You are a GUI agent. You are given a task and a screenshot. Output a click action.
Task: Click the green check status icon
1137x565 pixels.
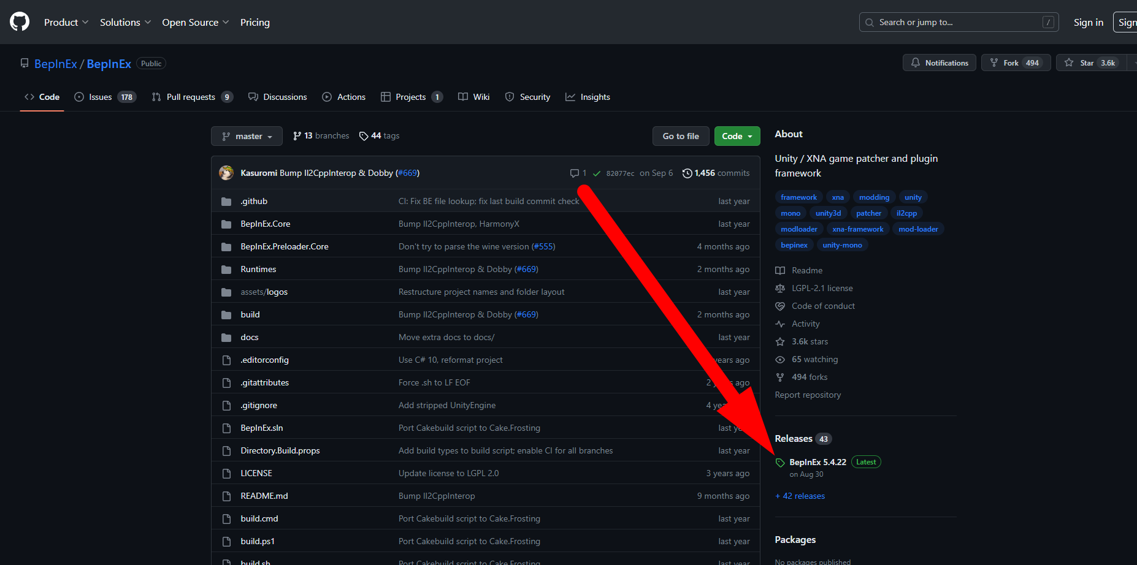click(x=597, y=173)
